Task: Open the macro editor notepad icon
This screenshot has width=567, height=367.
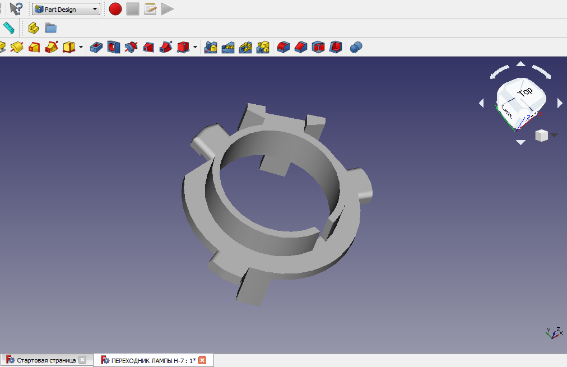Action: click(150, 9)
